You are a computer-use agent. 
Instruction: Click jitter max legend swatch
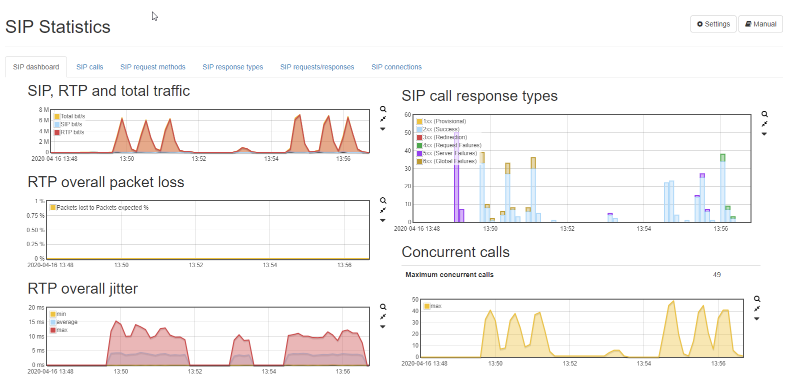click(x=53, y=330)
